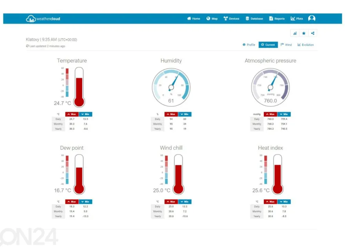
Task: Click Max header in Wind chill table
Action: click(171, 202)
